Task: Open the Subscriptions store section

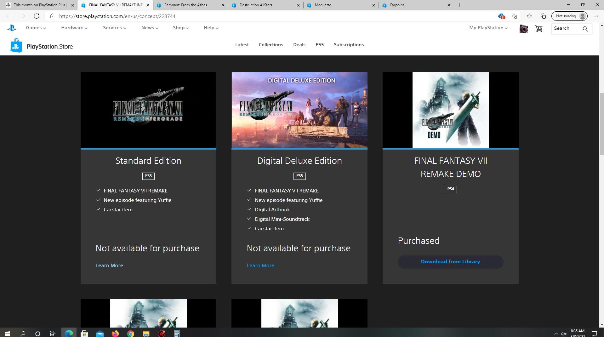Action: [349, 45]
